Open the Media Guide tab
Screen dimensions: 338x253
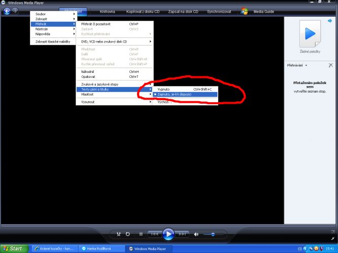tap(263, 12)
